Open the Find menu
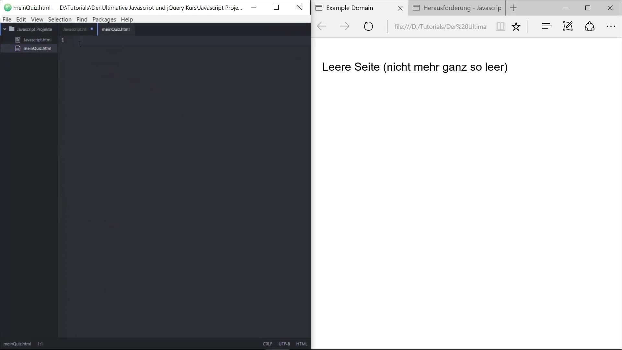622x350 pixels. 82,19
